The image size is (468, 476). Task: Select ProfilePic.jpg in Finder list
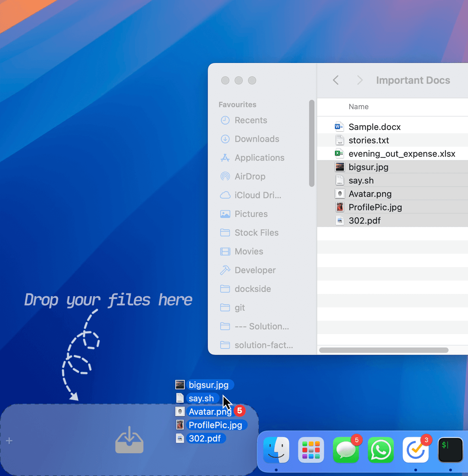[x=392, y=207]
